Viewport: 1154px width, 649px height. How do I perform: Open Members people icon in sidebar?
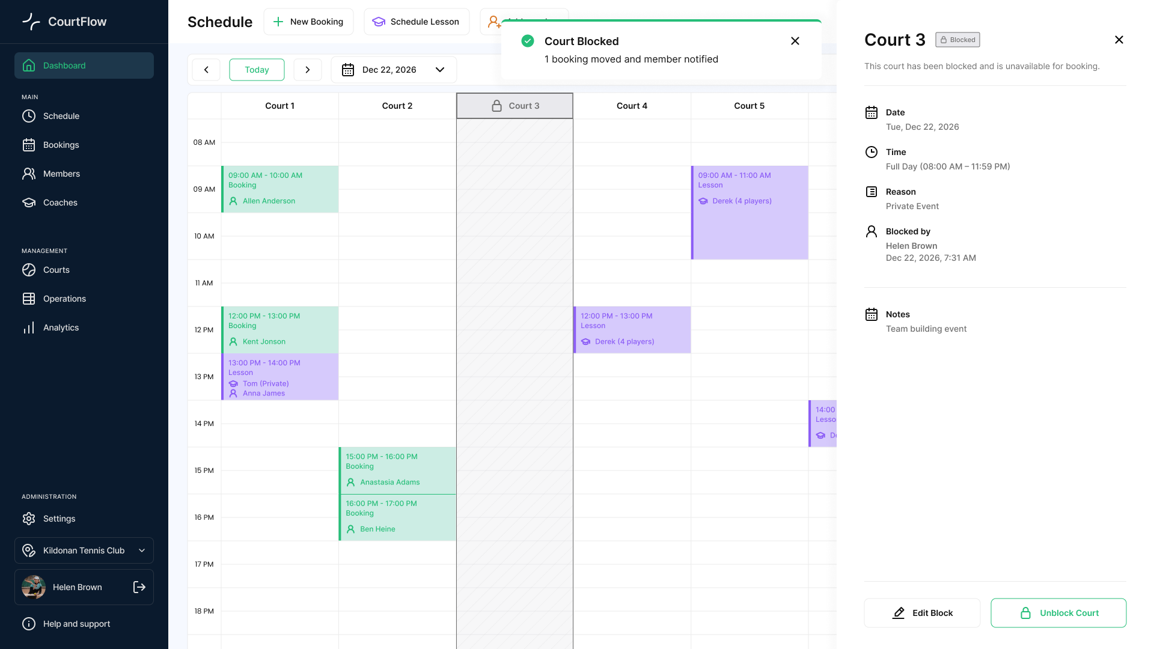tap(29, 174)
